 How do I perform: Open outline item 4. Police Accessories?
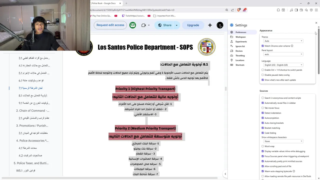[32, 140]
